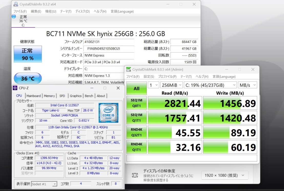Click the 正常 90% health status button

coord(28,54)
